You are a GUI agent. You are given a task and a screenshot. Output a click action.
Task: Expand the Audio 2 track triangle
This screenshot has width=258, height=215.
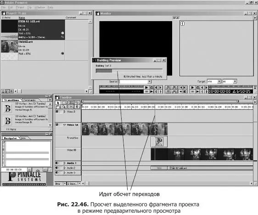point(64,168)
